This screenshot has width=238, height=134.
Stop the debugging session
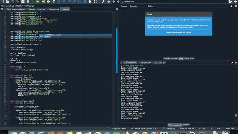85,1
